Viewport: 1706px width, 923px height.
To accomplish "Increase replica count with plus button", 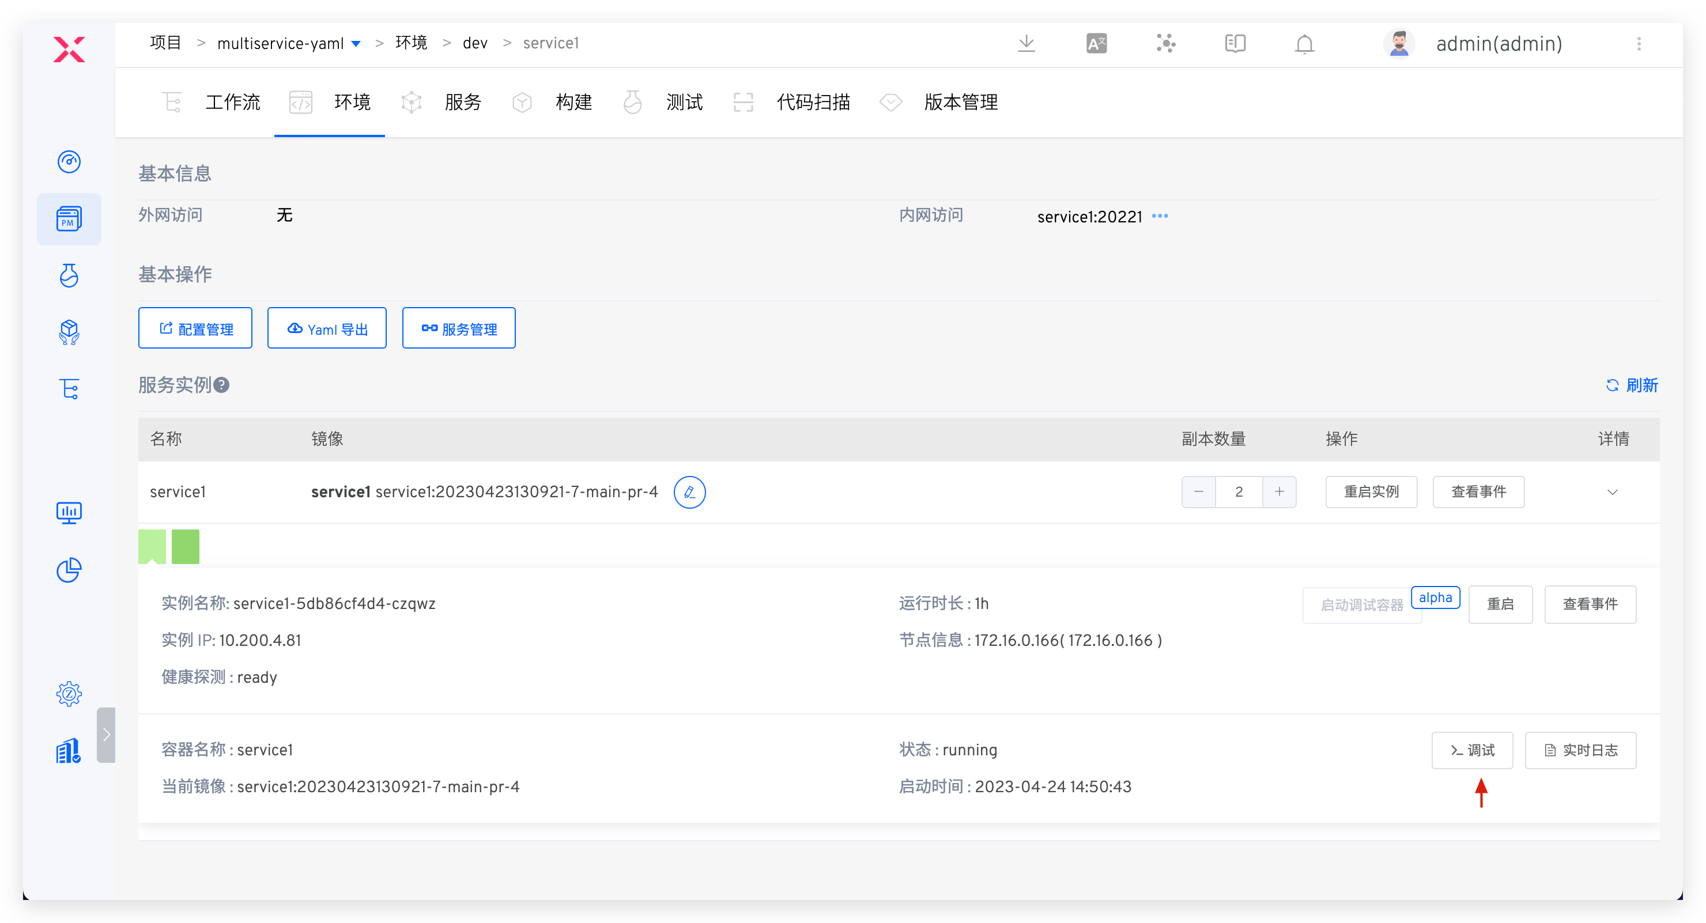I will point(1280,492).
